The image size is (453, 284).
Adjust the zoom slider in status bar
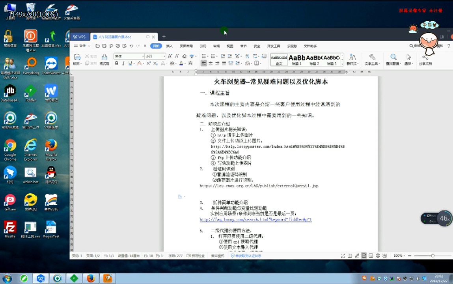pyautogui.click(x=432, y=256)
